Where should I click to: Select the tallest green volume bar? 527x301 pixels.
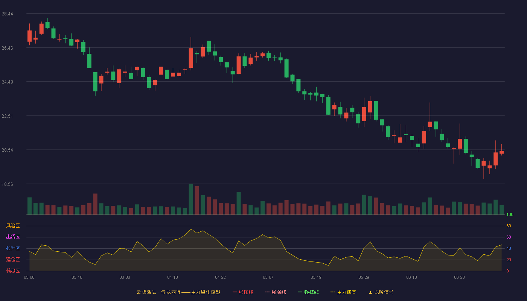(191, 199)
